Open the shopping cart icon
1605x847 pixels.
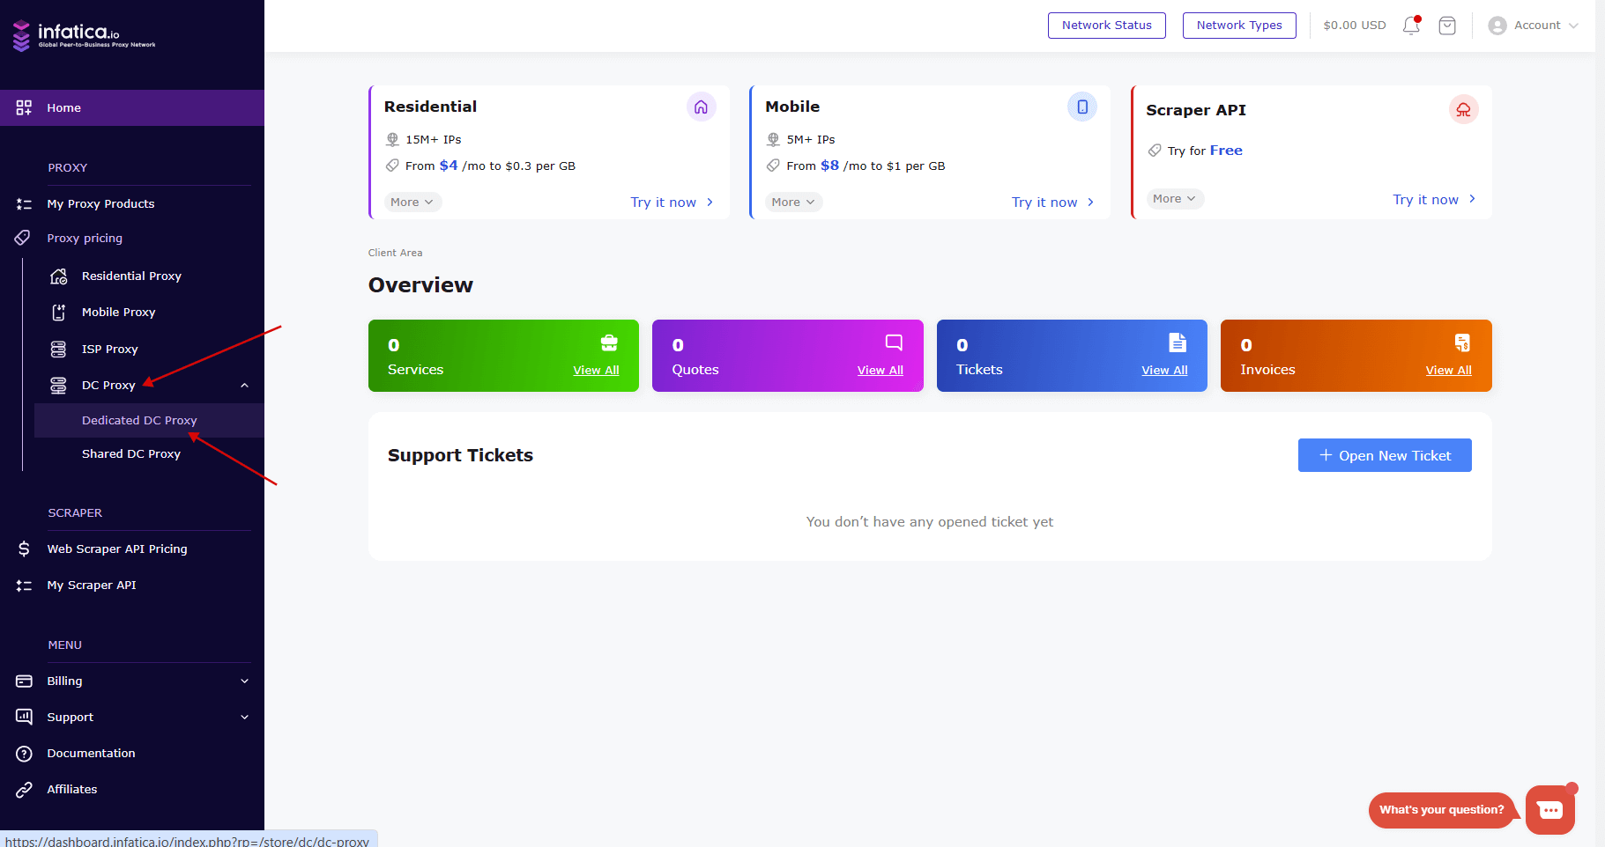point(1447,26)
